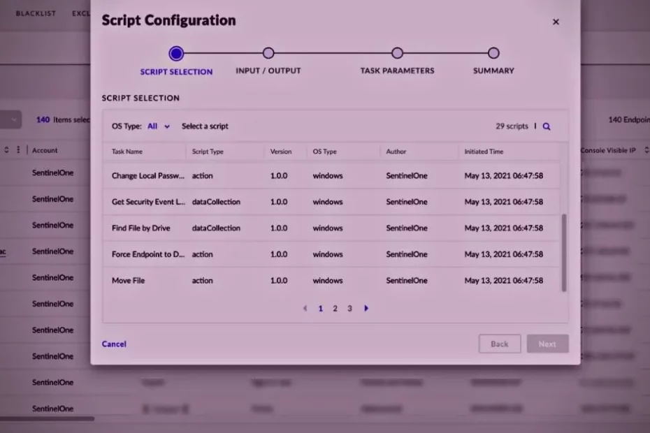The height and width of the screenshot is (433, 650).
Task: Click the search magnifier icon beside 29 scripts
Action: point(547,126)
